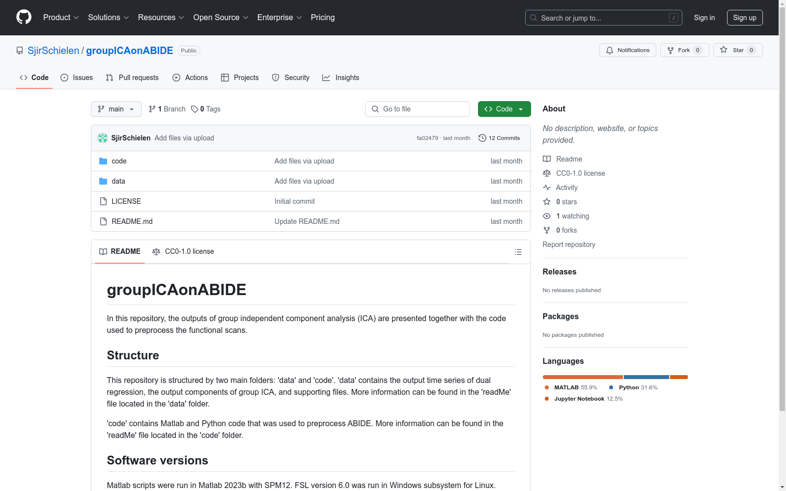Image resolution: width=786 pixels, height=491 pixels.
Task: Click the Sign up button
Action: click(745, 18)
